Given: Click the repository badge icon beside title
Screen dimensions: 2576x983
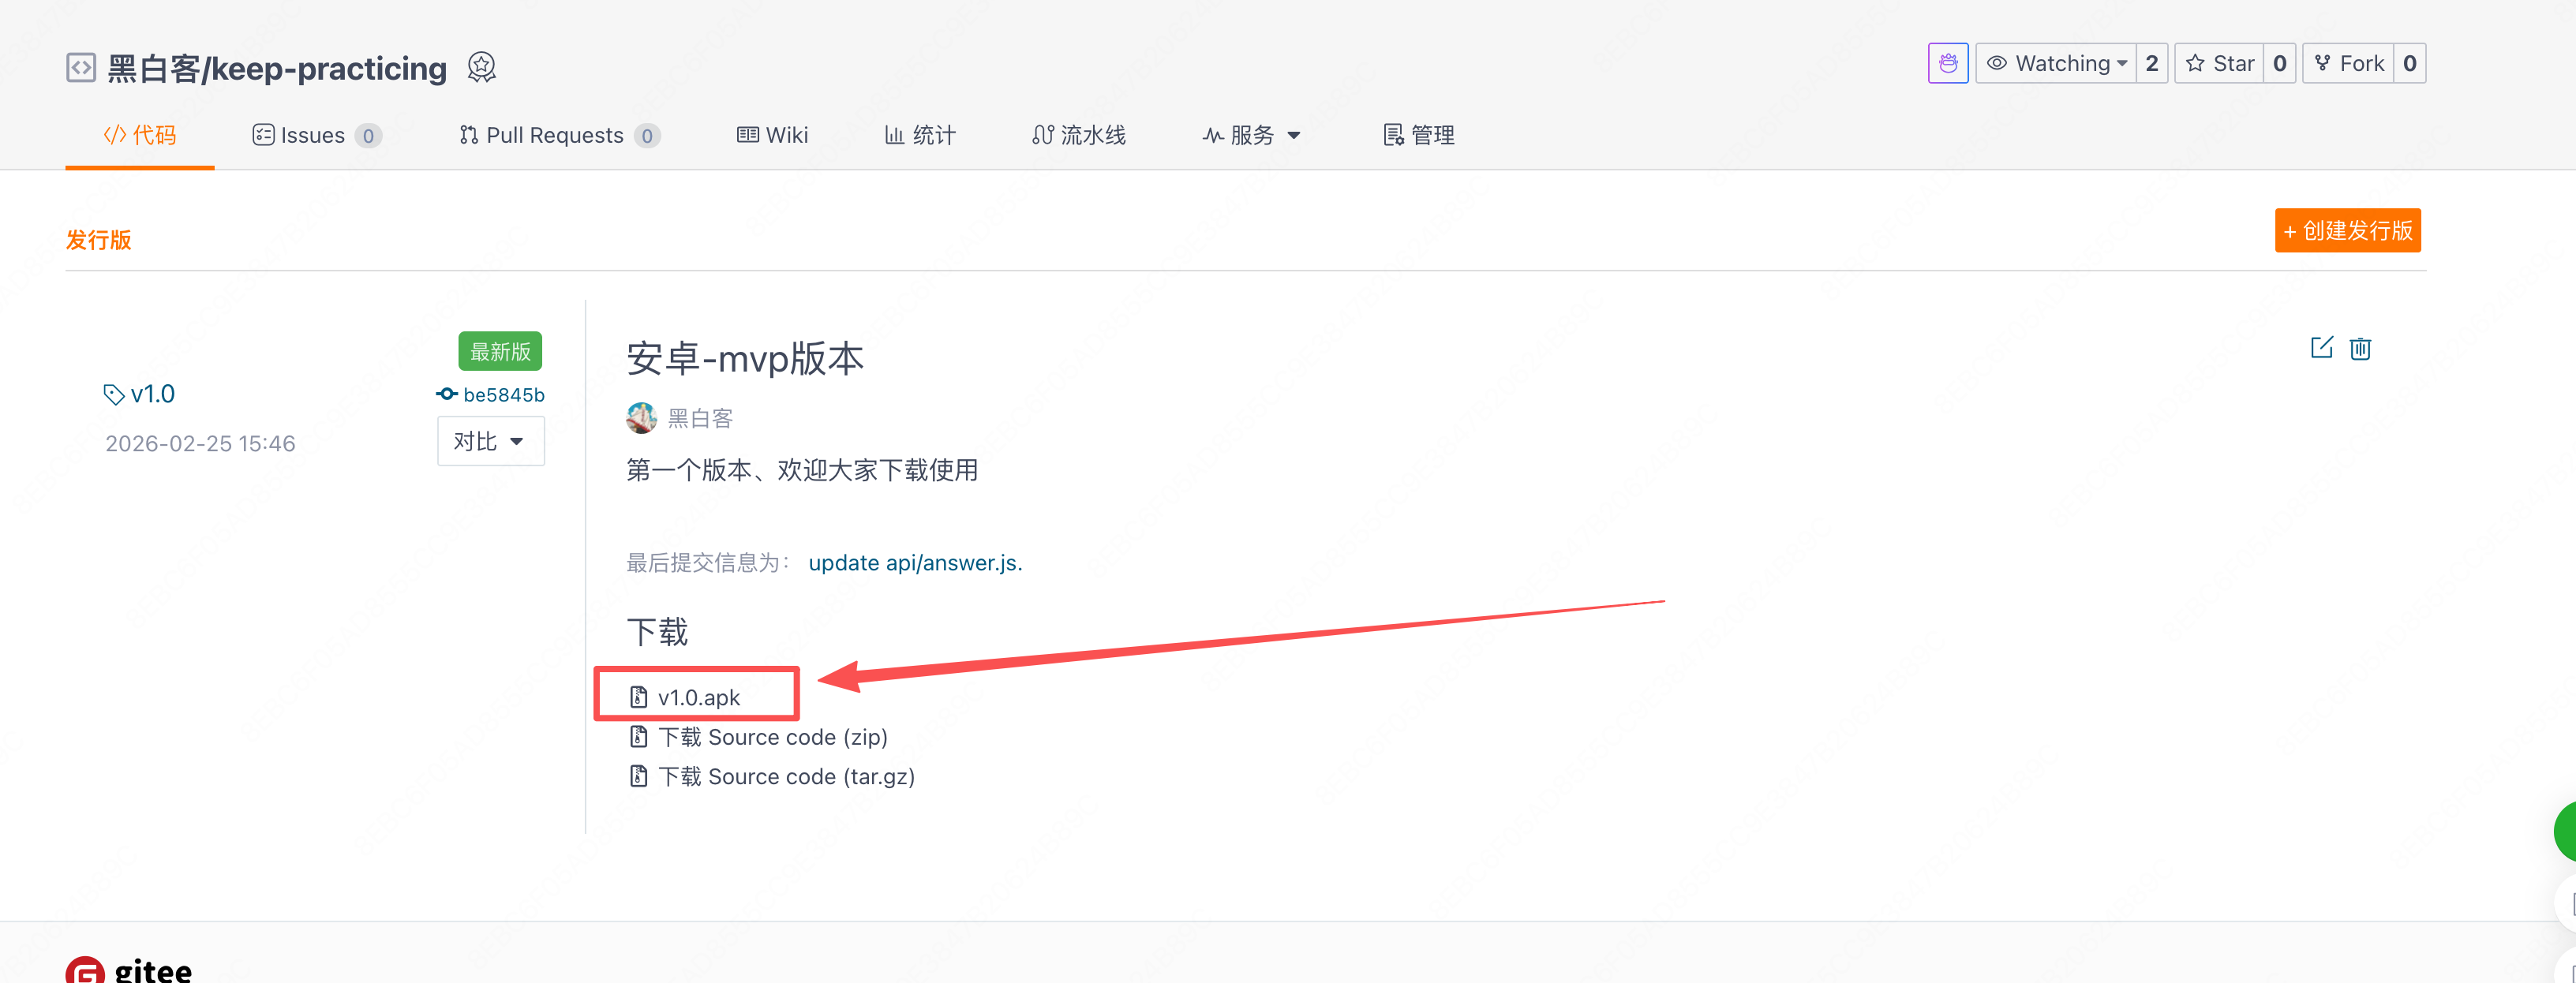Looking at the screenshot, I should click(481, 68).
